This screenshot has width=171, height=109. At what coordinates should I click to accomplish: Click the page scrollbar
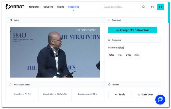click(x=168, y=12)
